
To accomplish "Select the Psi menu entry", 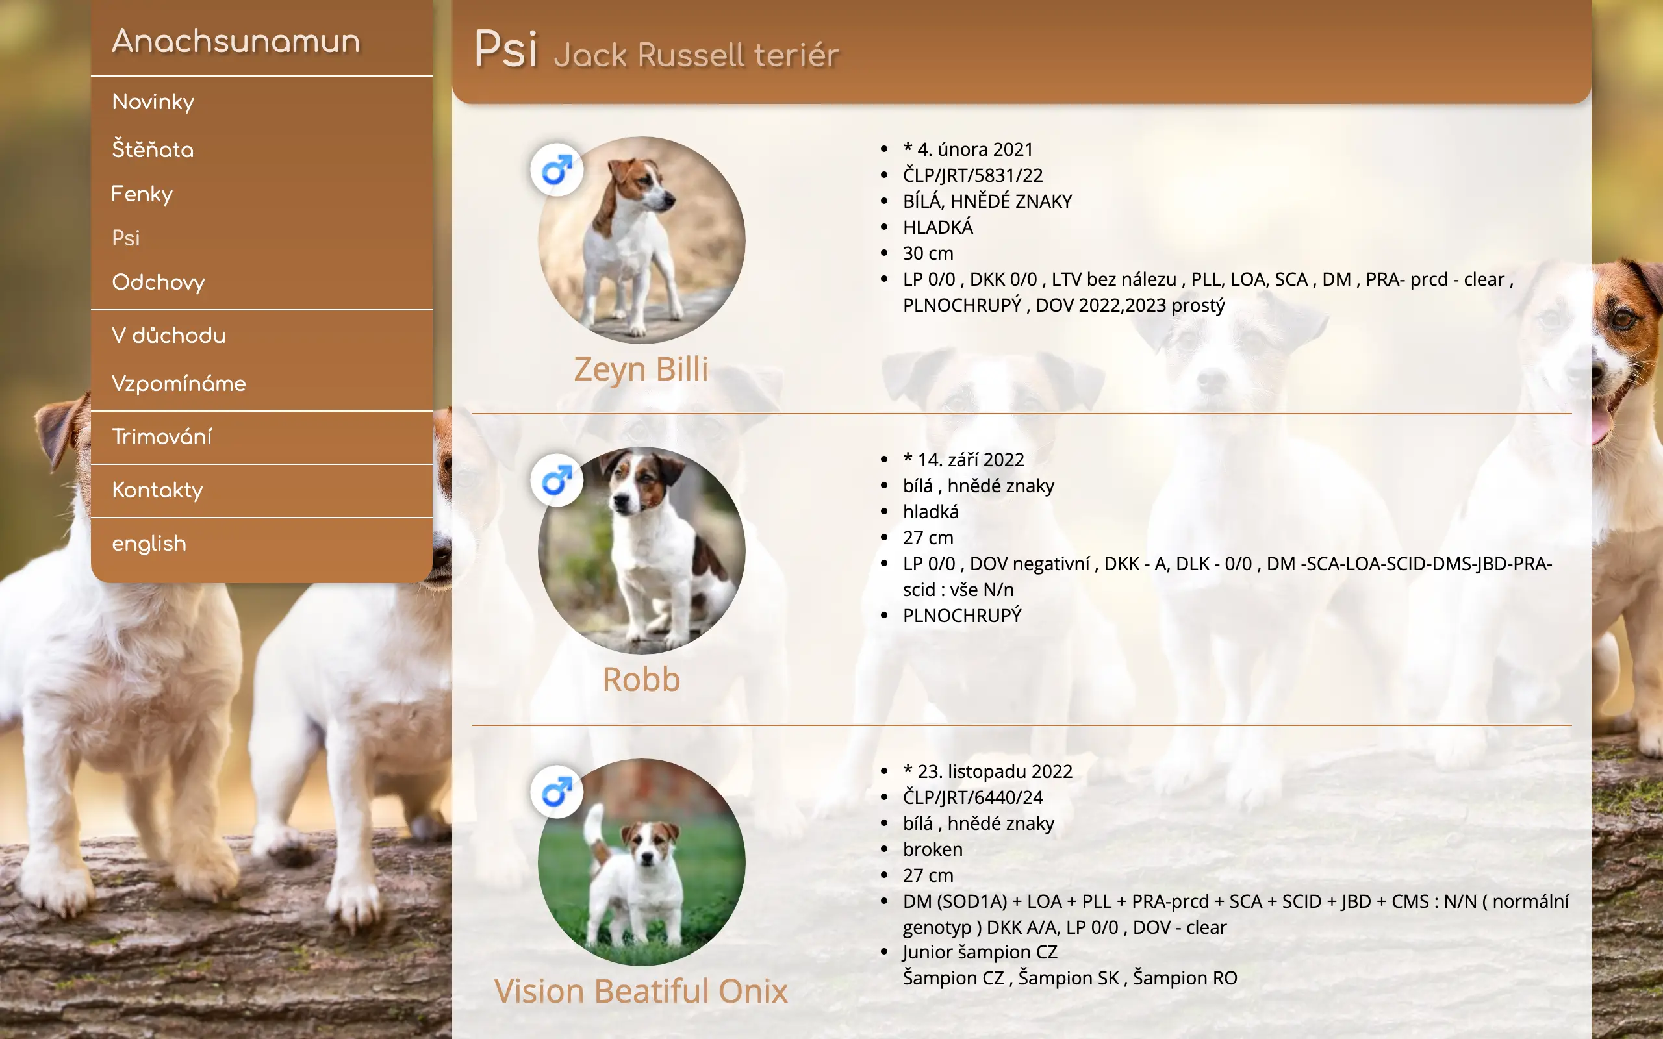I will coord(126,238).
